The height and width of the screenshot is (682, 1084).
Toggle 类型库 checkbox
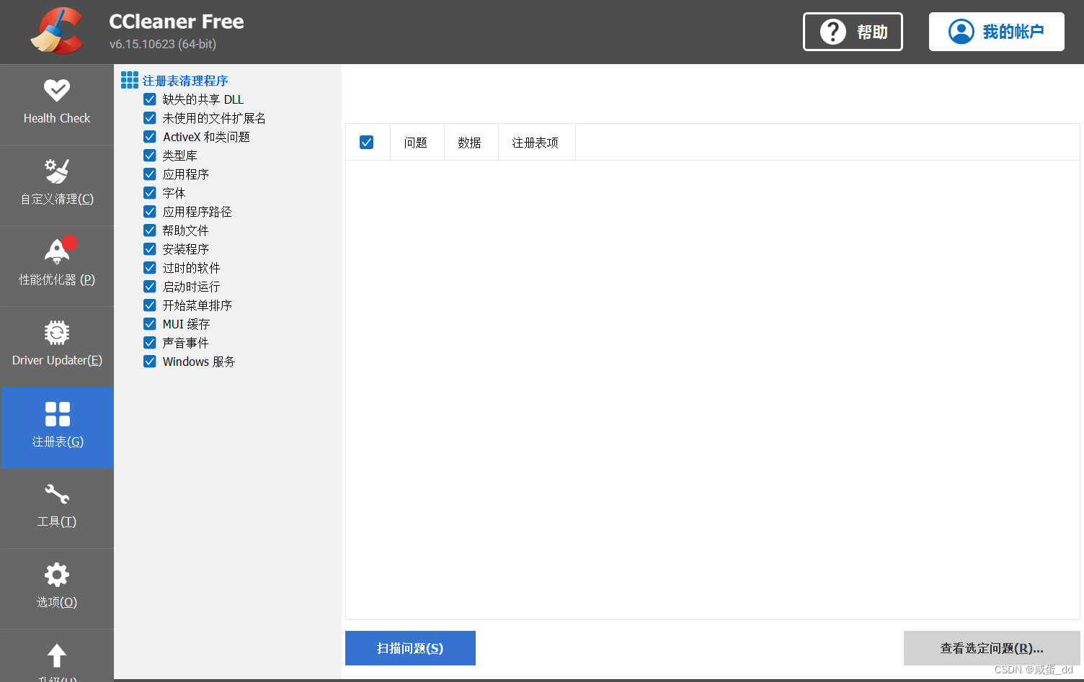pos(150,156)
